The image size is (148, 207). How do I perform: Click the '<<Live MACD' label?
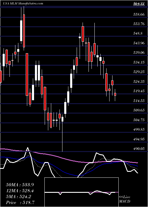pos(125,199)
